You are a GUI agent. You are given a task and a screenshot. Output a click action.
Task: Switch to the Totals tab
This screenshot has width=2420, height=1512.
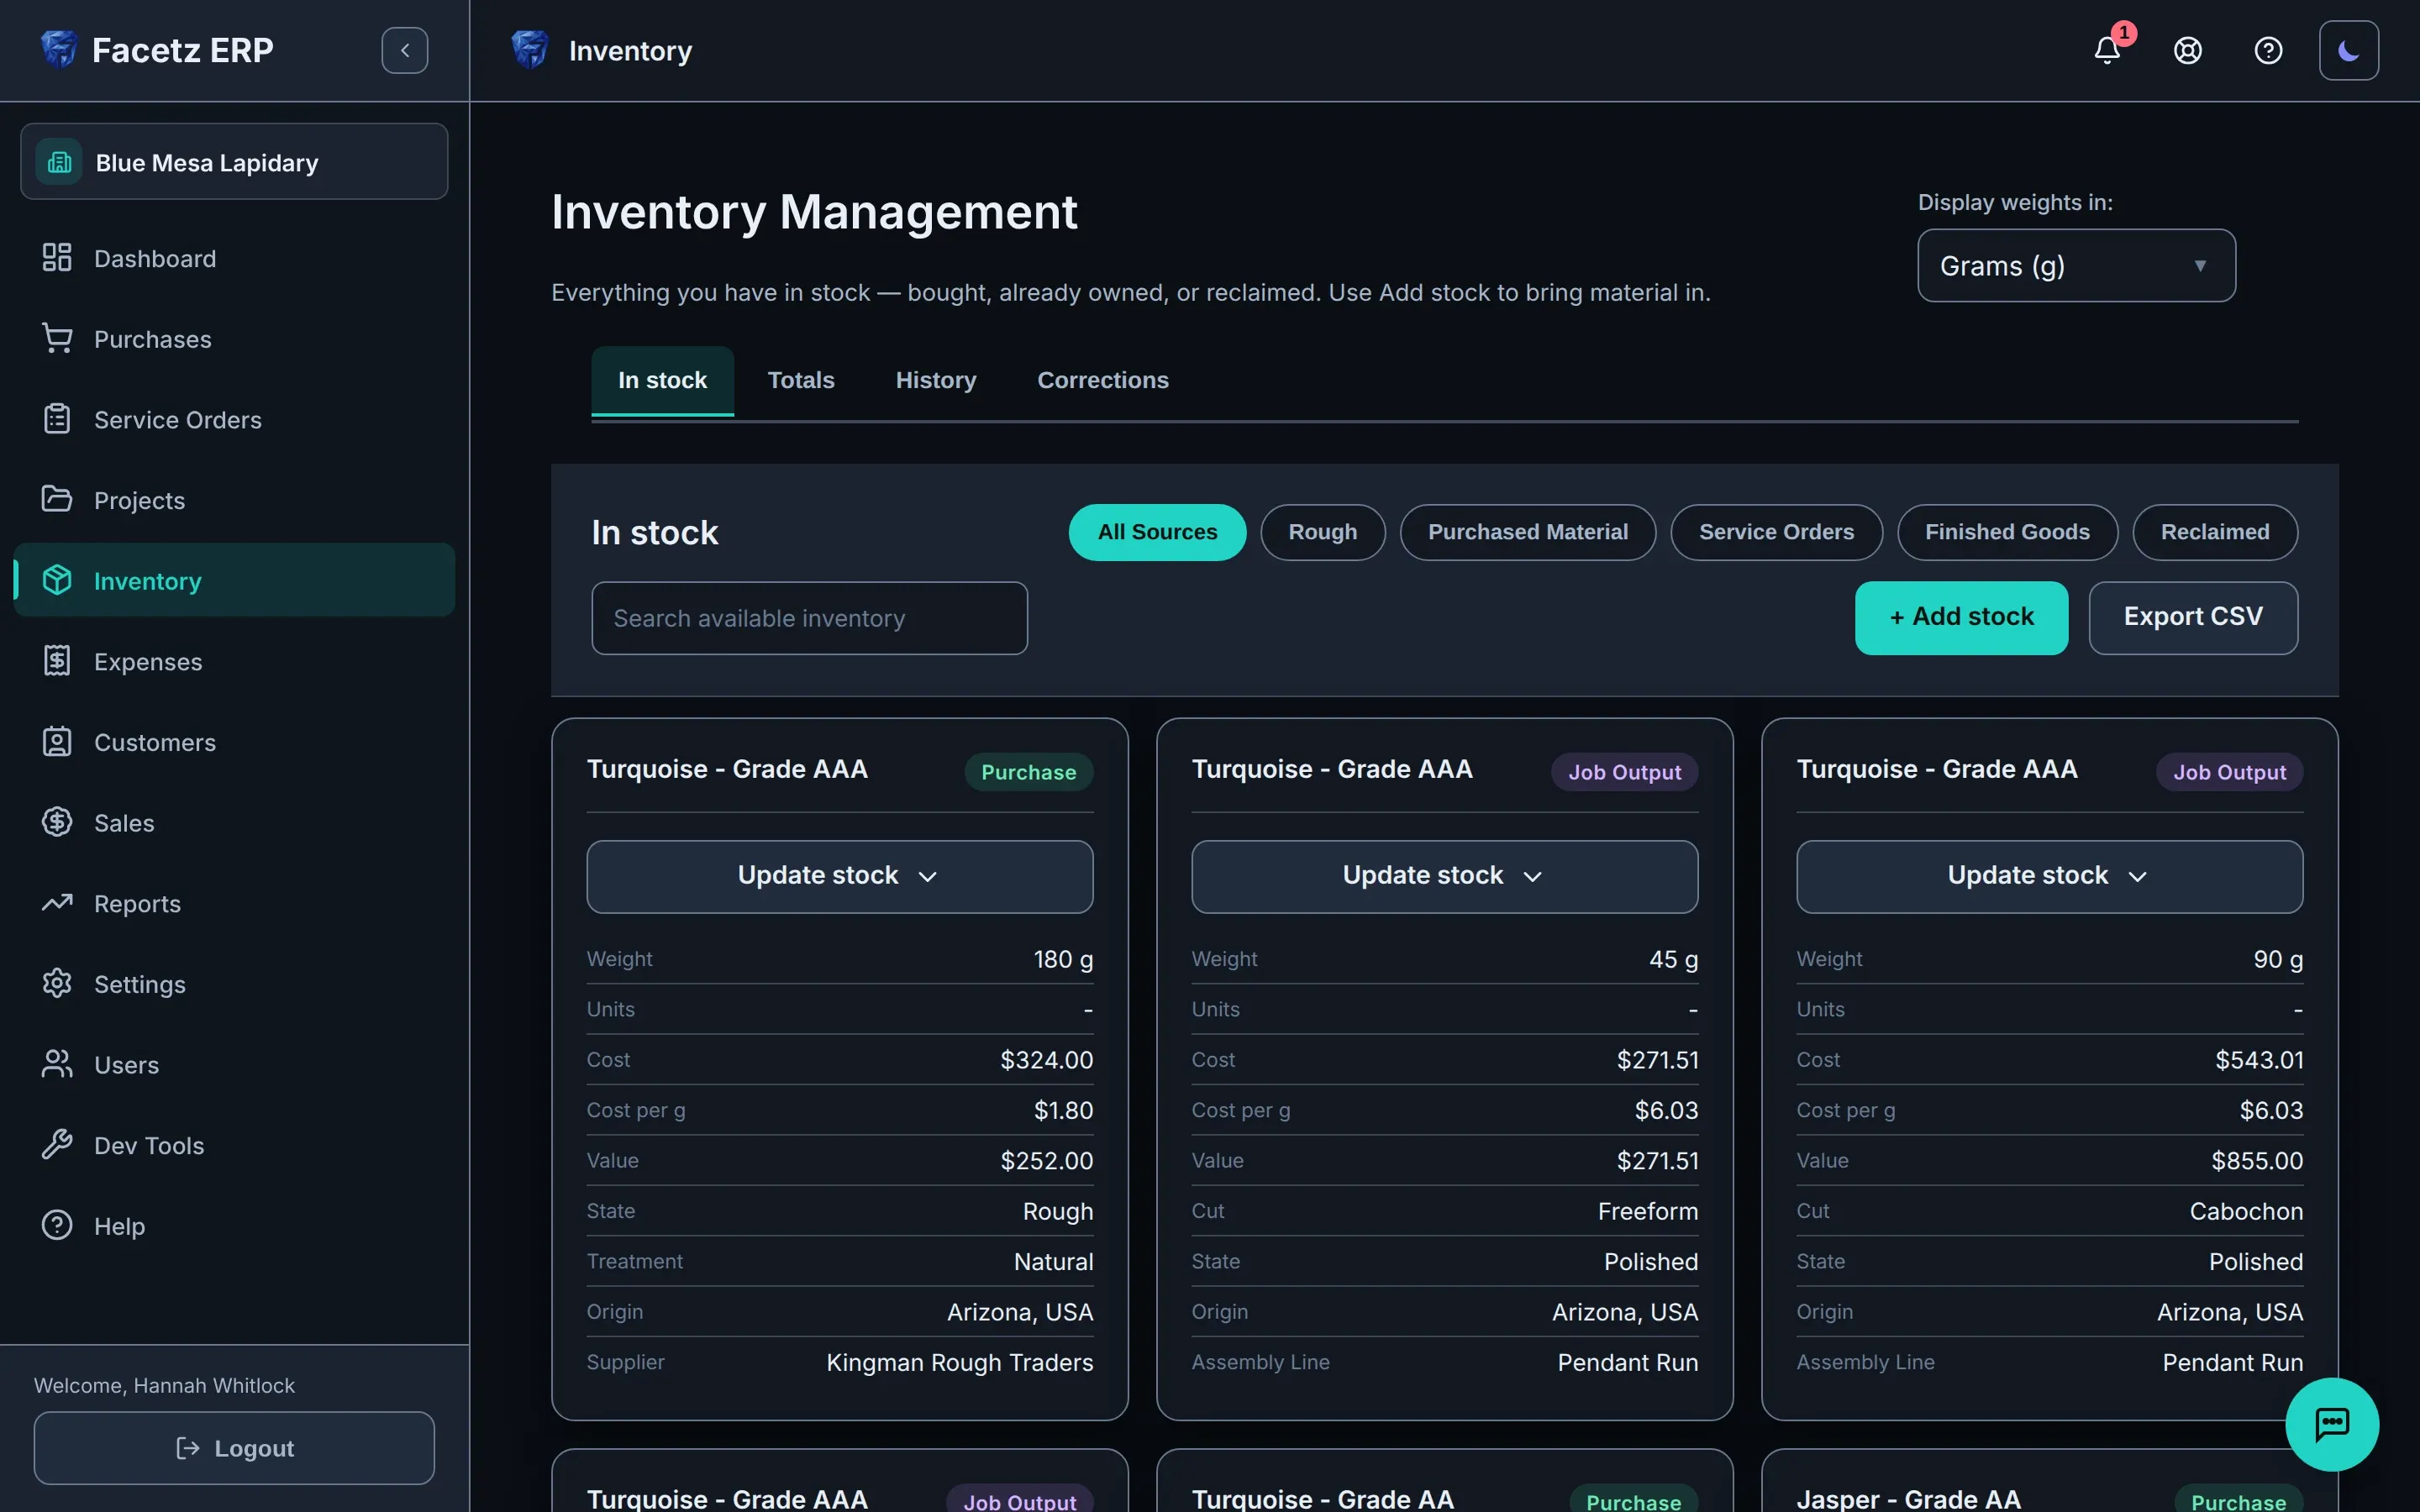[x=801, y=380]
